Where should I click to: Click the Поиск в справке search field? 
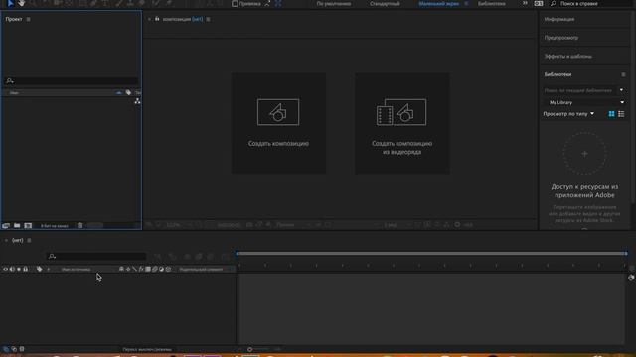click(x=590, y=4)
